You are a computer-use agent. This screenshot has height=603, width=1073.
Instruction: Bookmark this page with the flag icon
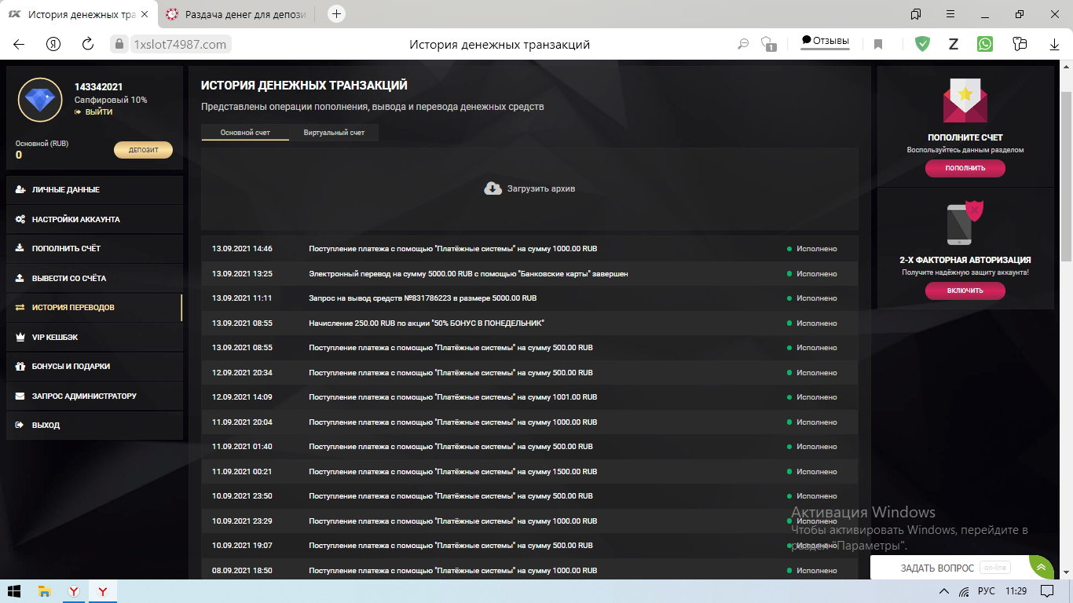[878, 45]
